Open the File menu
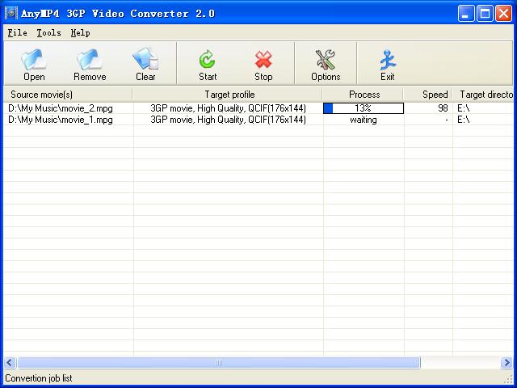 tap(17, 32)
